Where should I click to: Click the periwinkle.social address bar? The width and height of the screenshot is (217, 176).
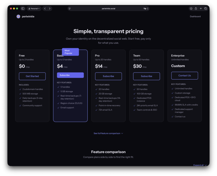tap(108, 9)
